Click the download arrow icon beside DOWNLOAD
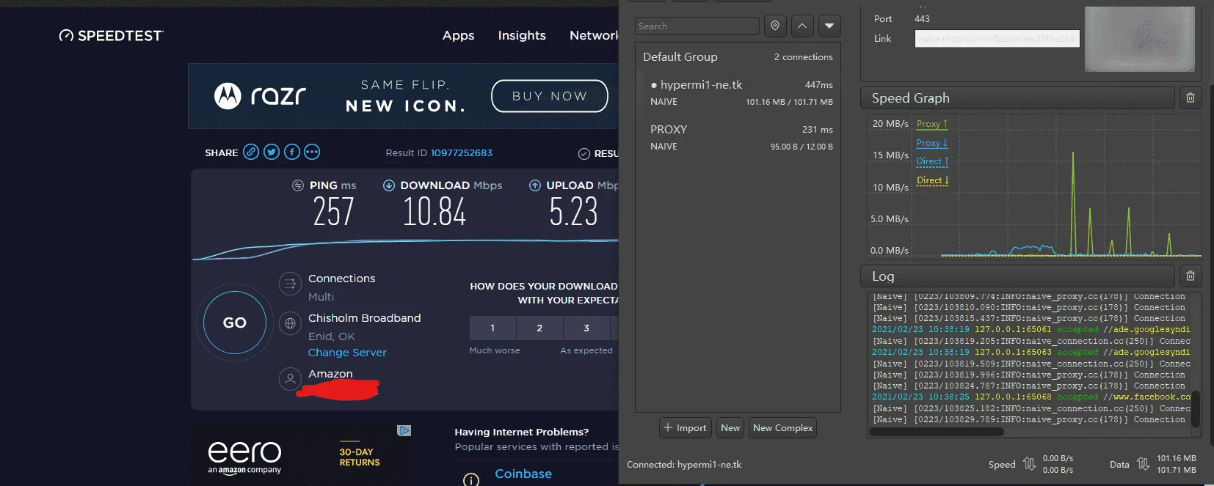The height and width of the screenshot is (486, 1214). tap(389, 185)
